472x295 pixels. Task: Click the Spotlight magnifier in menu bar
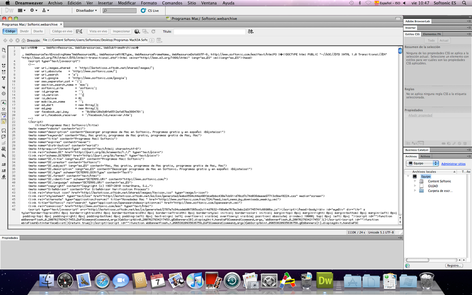[x=464, y=3]
